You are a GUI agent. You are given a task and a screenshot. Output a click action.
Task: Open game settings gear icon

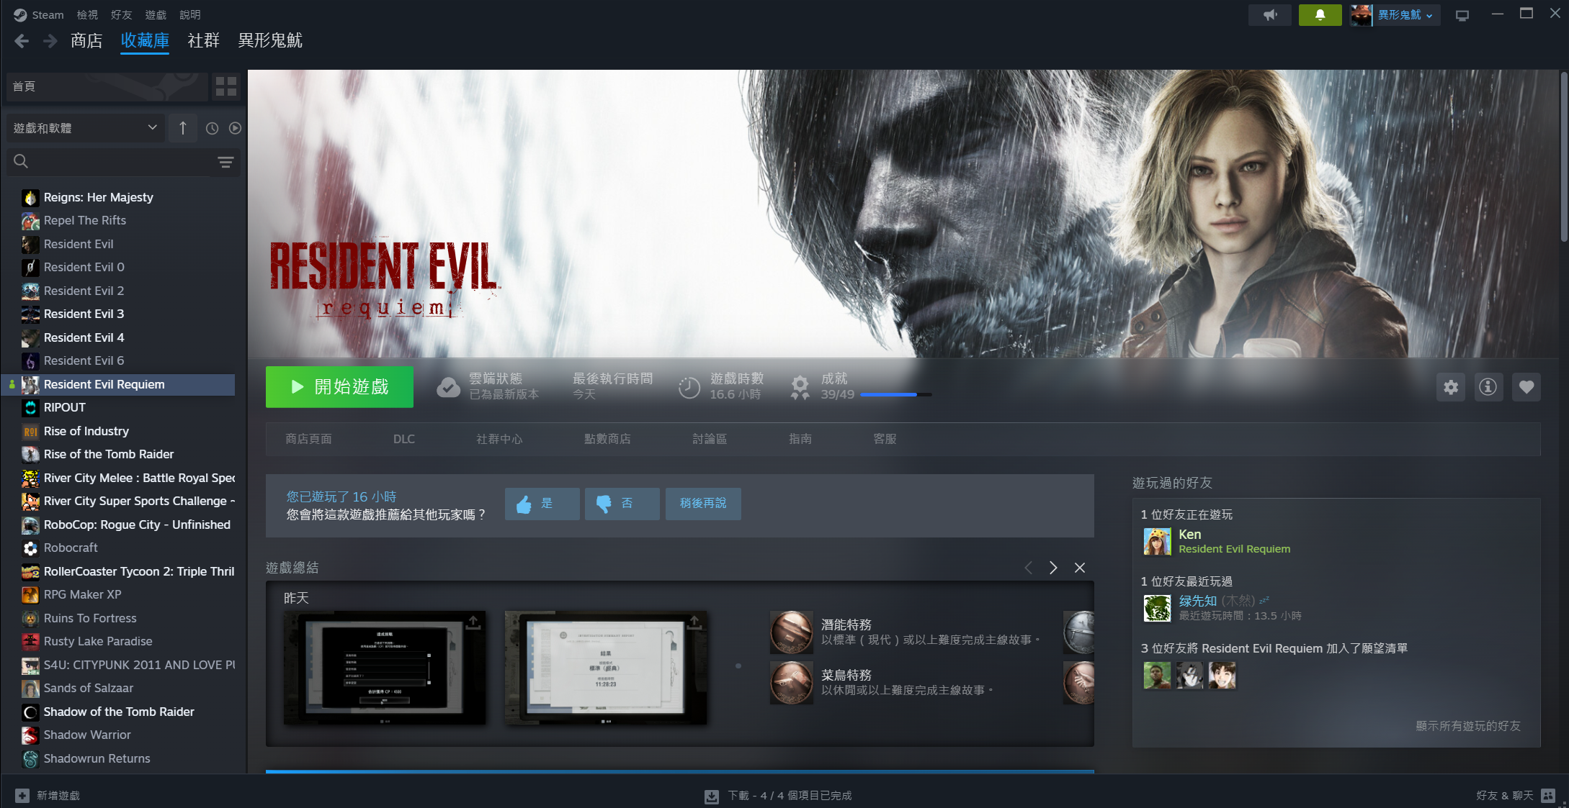[1451, 387]
